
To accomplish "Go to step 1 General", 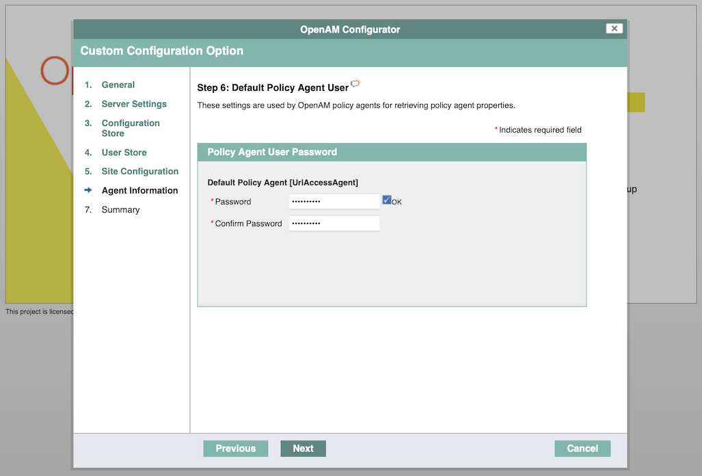I will pos(118,85).
